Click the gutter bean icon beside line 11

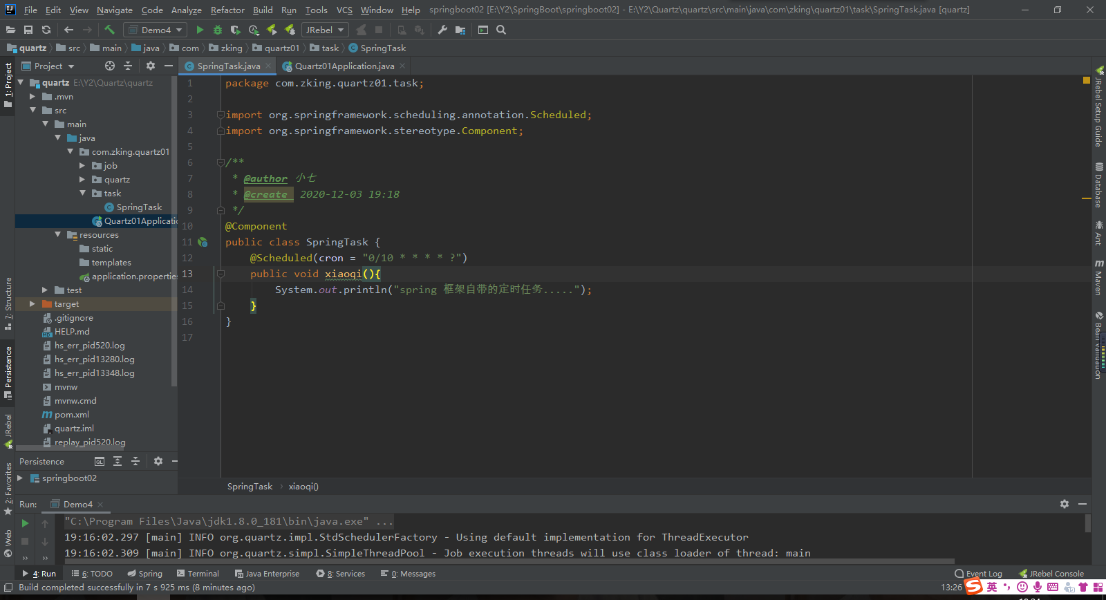click(x=203, y=242)
